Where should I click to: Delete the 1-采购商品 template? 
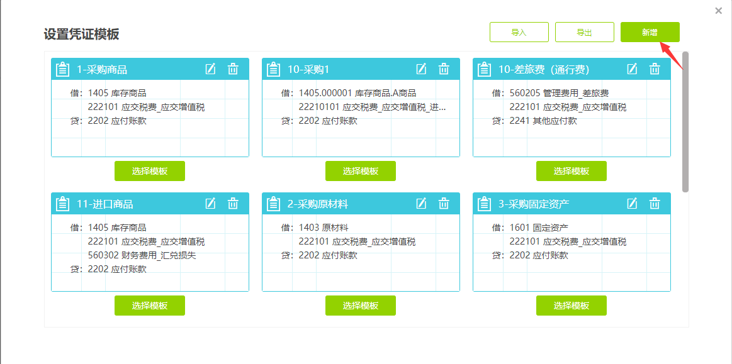click(x=233, y=69)
